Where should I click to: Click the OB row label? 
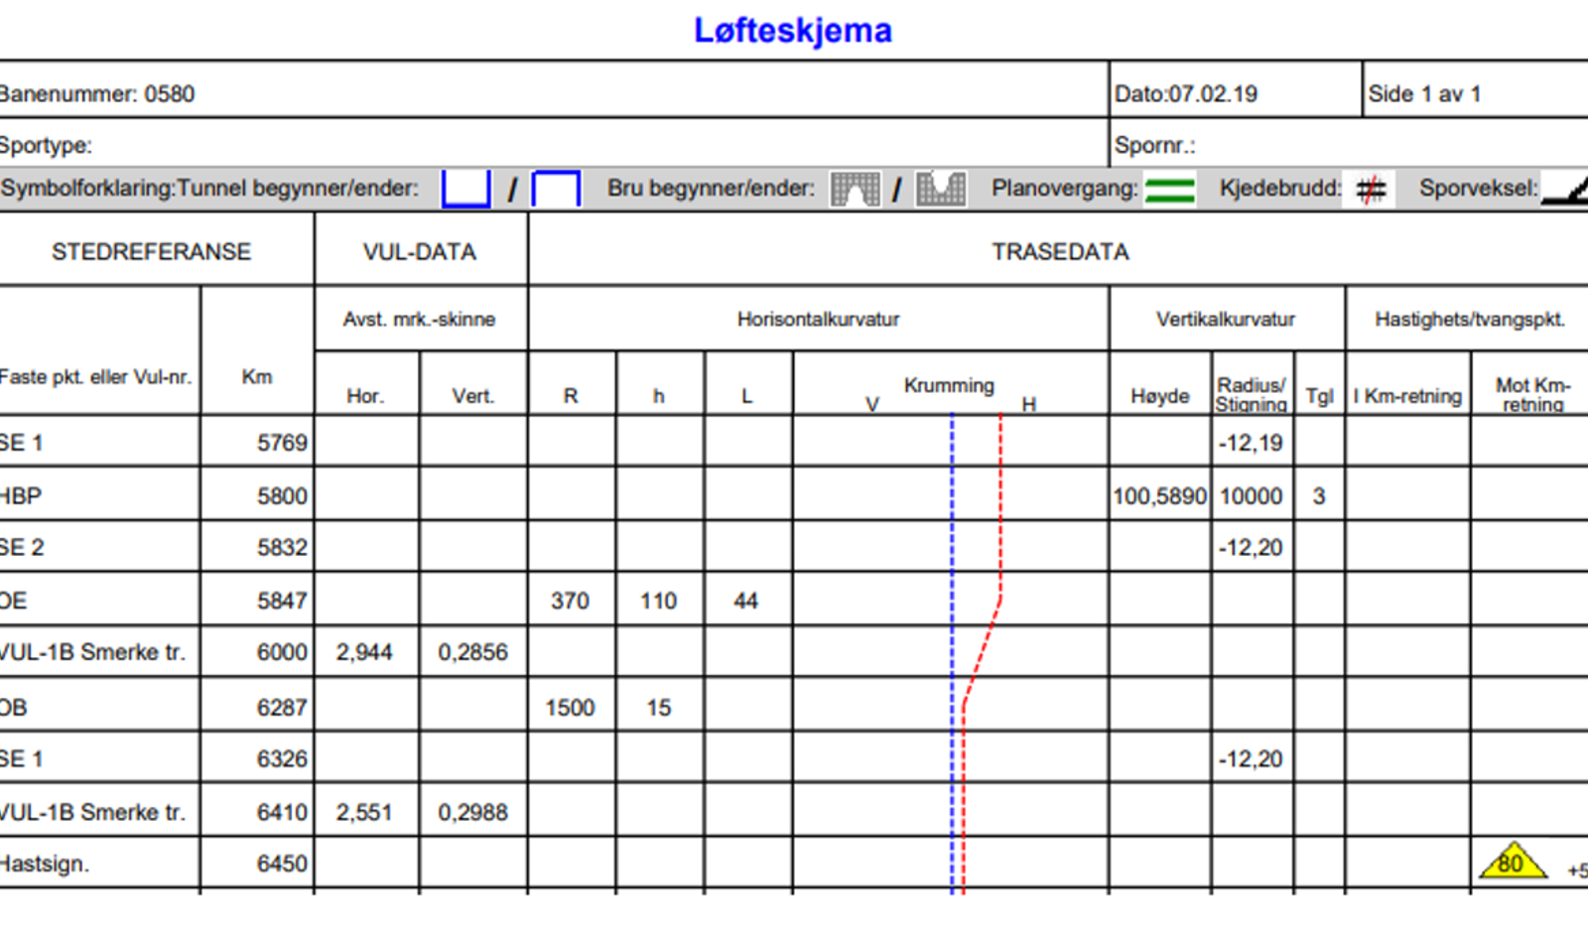tap(13, 708)
